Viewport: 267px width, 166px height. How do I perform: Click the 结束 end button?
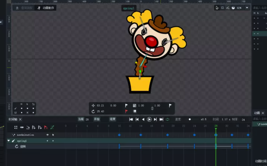[113, 119]
